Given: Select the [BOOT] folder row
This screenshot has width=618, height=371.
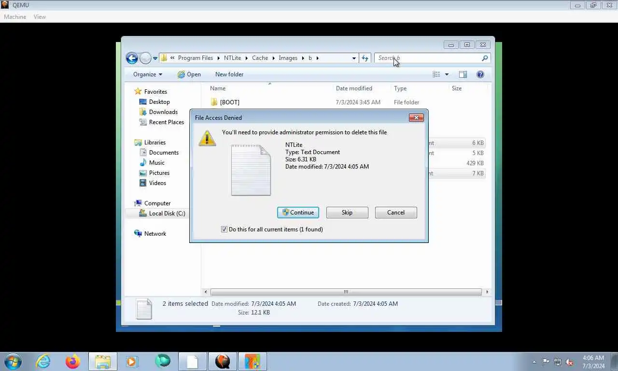Looking at the screenshot, I should (x=347, y=102).
